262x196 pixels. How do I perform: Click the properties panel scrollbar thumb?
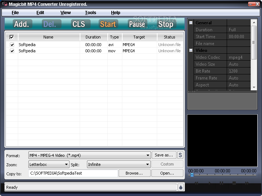(254, 42)
